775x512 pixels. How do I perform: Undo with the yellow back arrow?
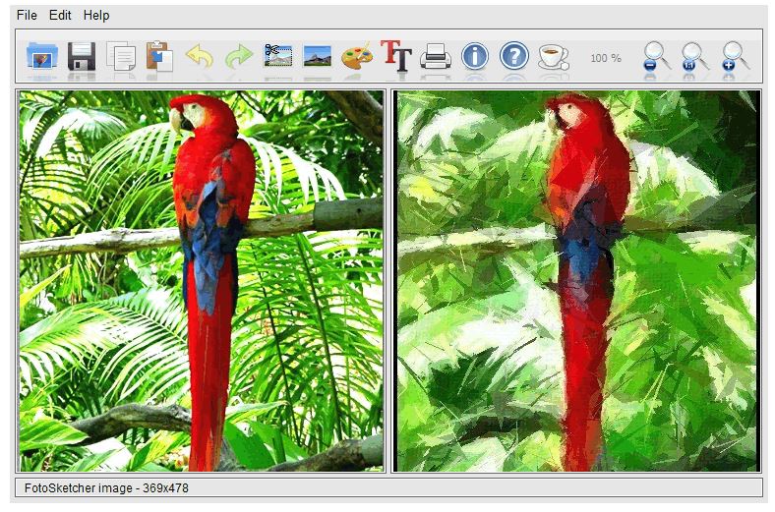point(200,56)
